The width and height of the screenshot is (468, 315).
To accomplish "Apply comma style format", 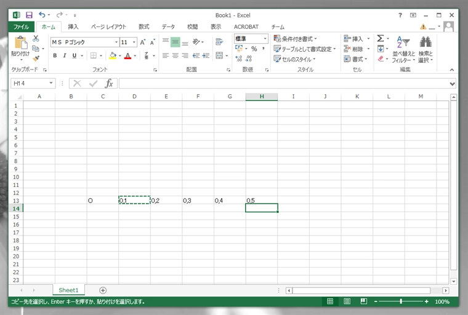I will click(x=264, y=49).
